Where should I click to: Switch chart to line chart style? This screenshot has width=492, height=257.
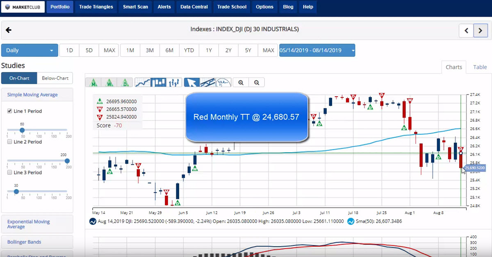tap(143, 82)
